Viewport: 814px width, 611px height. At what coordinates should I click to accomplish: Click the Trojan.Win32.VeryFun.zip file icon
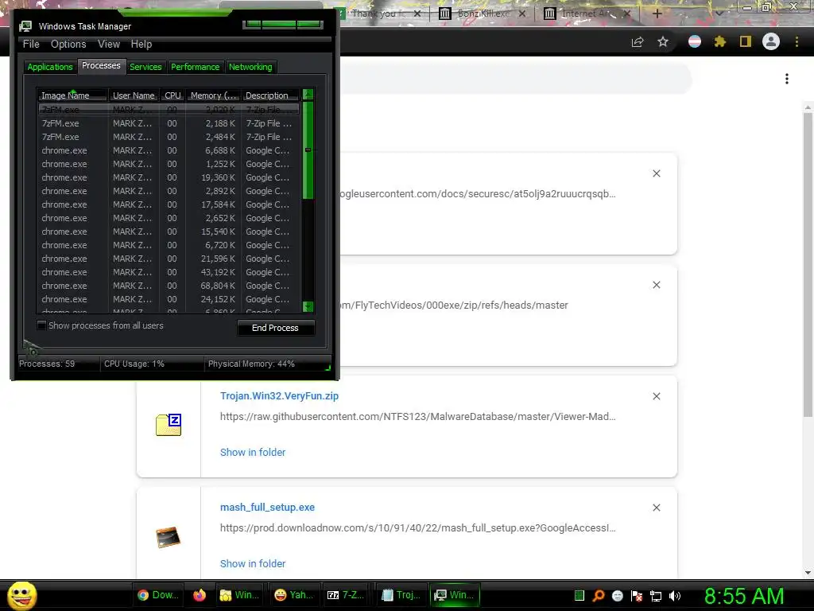point(169,425)
